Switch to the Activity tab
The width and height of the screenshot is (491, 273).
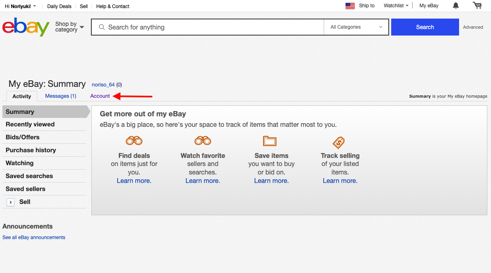tap(22, 96)
